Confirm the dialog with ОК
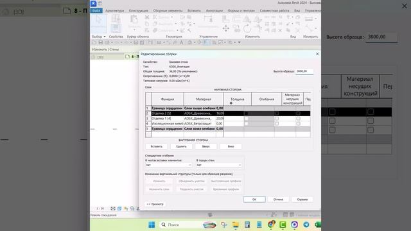Image resolution: width=411 pixels, height=231 pixels. [254, 200]
